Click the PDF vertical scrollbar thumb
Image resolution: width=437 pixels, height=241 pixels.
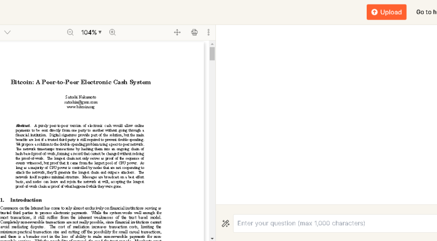coord(212,53)
